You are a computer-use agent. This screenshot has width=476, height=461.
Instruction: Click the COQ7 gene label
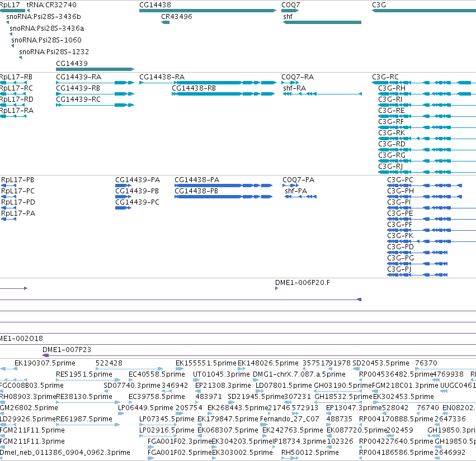pos(290,5)
